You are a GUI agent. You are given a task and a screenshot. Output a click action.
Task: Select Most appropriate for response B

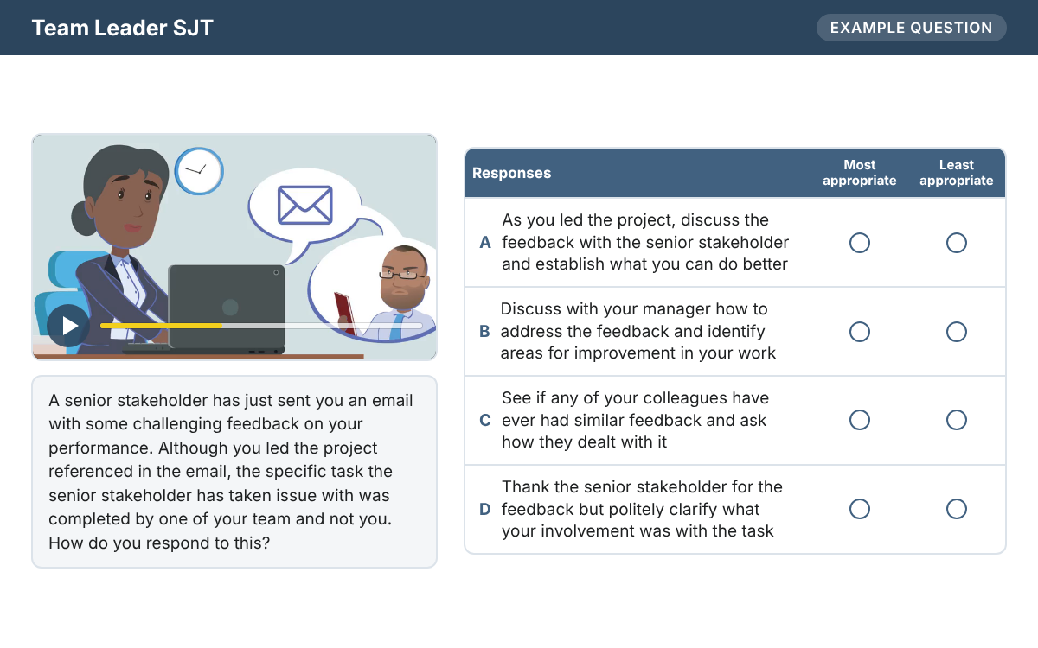click(859, 332)
